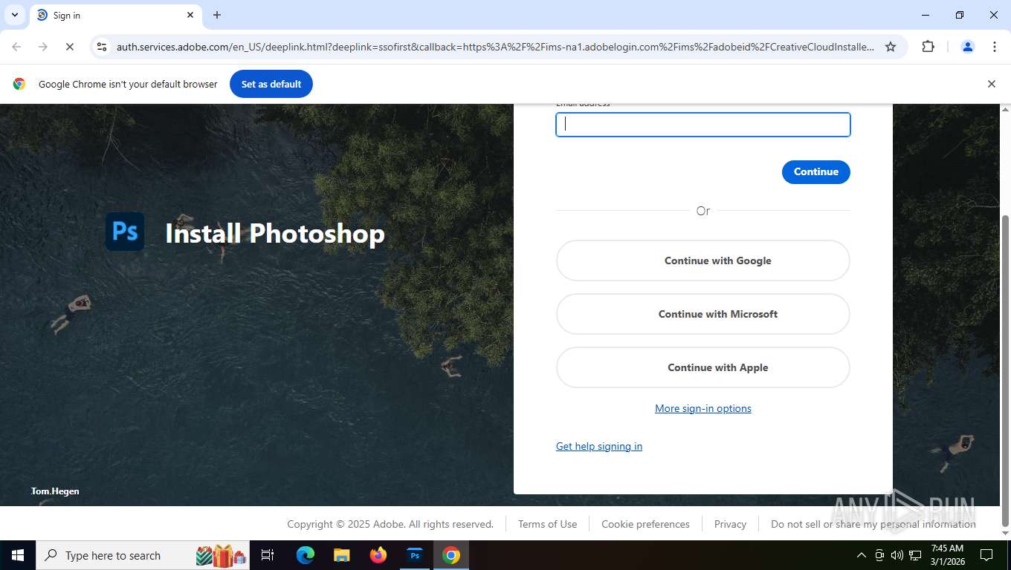Switch to Chrome taskbar icon

[451, 555]
